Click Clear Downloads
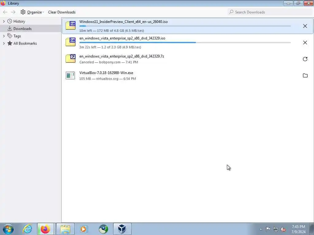The image size is (314, 235). click(62, 12)
